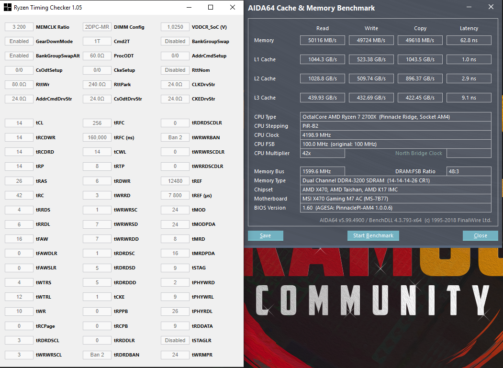Click the tREF (µs) 7 800 field
The image size is (503, 368).
[175, 195]
